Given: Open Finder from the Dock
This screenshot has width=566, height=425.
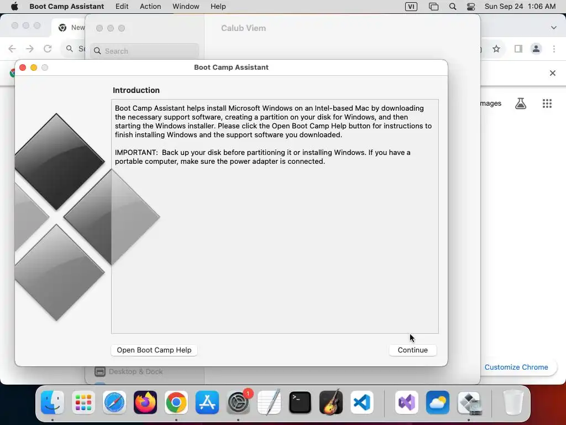Looking at the screenshot, I should click(x=53, y=402).
